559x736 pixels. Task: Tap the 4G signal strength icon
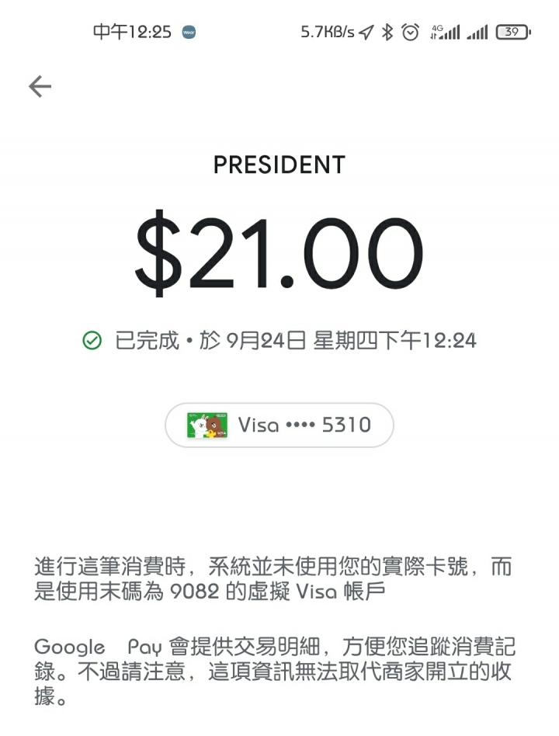(445, 33)
